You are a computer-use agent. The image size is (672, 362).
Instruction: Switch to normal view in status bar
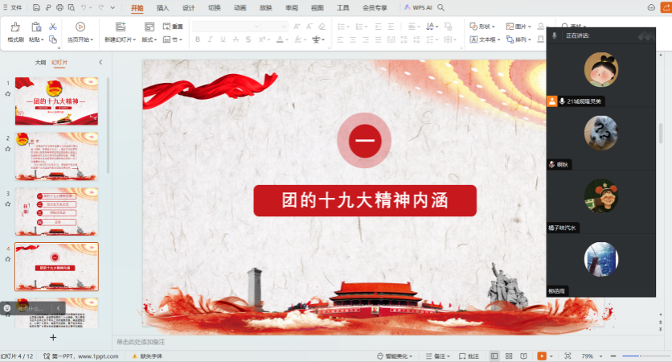[x=494, y=356]
